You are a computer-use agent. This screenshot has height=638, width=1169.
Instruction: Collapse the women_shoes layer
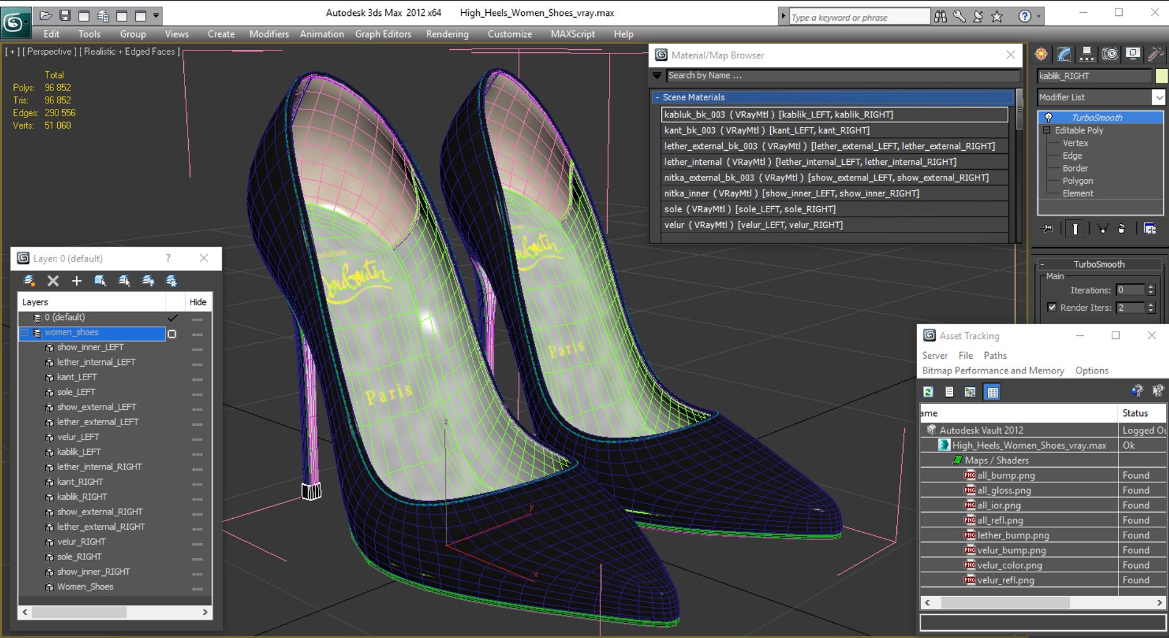coord(24,333)
